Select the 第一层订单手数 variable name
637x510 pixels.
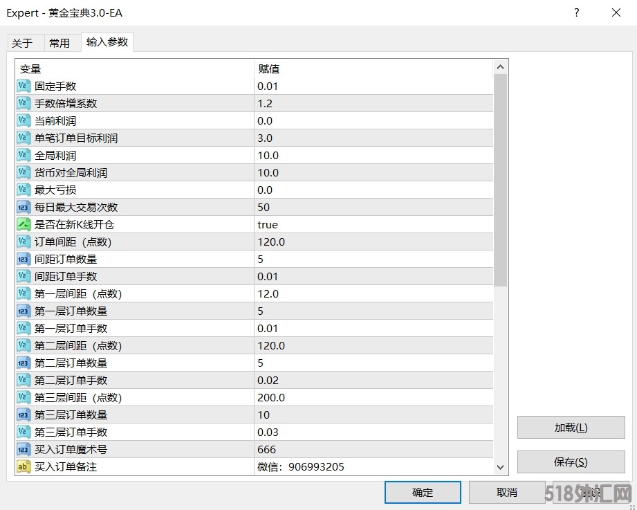coord(71,328)
